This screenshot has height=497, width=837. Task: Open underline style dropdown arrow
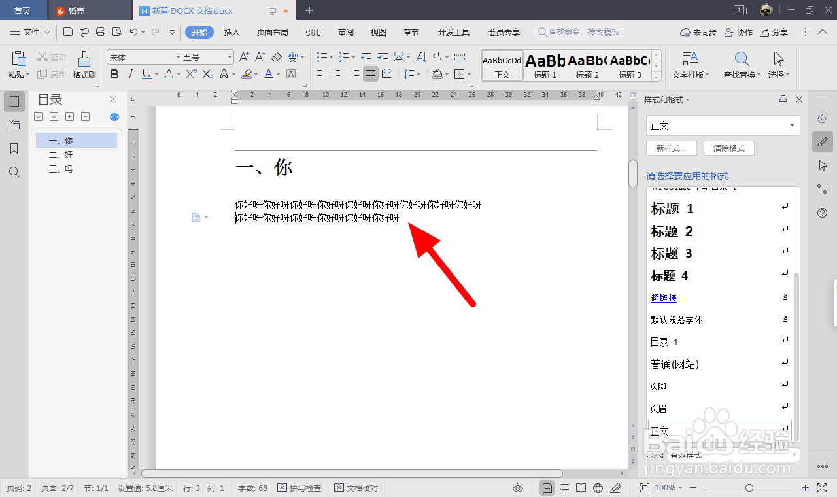click(156, 74)
